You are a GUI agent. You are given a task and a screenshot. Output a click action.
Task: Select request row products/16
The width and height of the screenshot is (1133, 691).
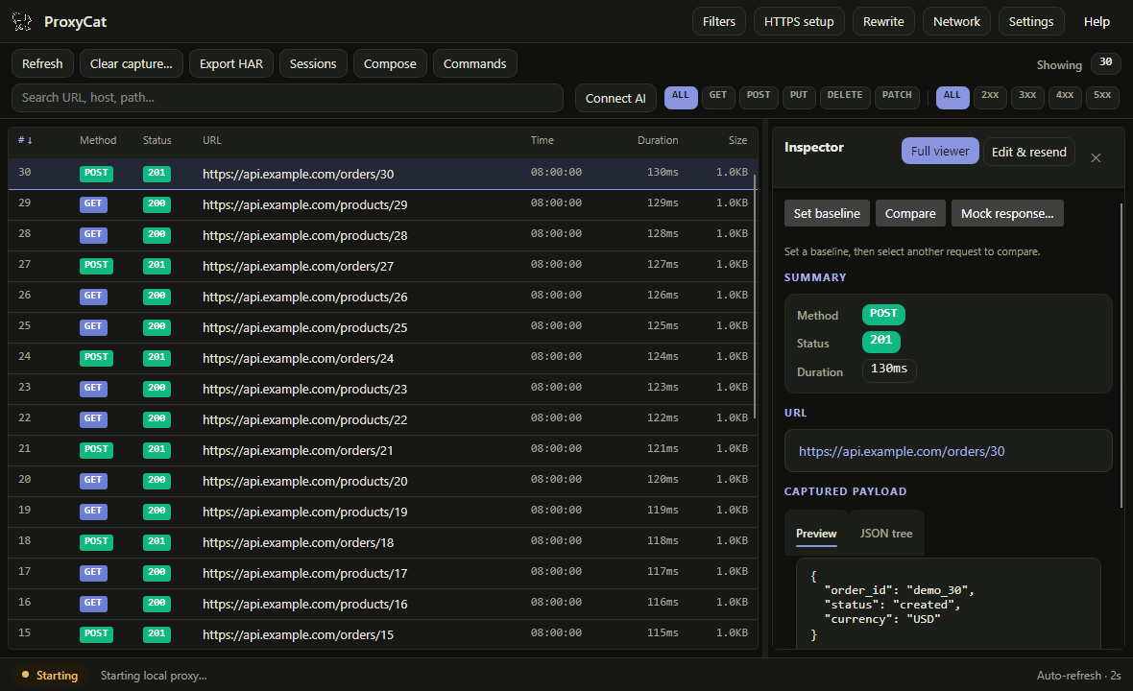pyautogui.click(x=383, y=604)
